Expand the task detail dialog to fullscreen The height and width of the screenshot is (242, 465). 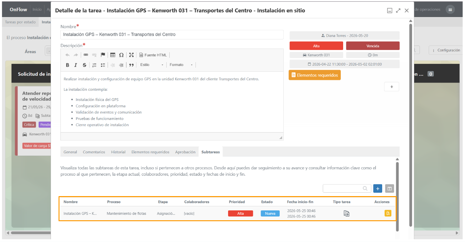[x=398, y=11]
